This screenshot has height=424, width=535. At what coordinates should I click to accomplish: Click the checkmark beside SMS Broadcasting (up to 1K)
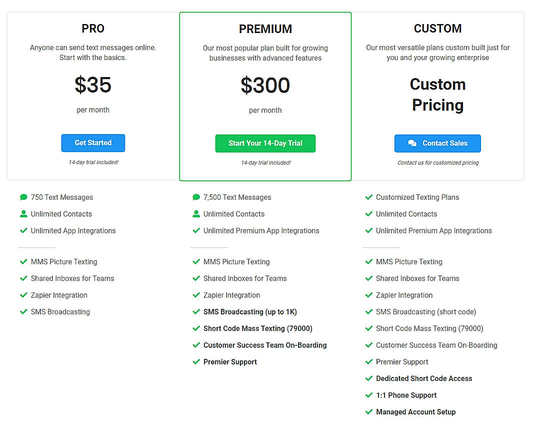(x=196, y=312)
